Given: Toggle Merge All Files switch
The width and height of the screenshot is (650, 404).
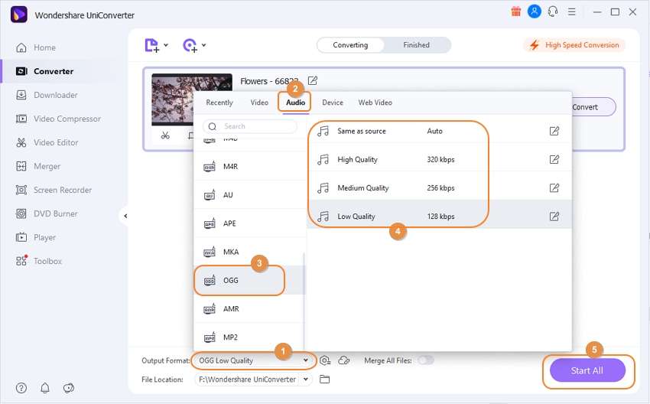Looking at the screenshot, I should pyautogui.click(x=426, y=360).
